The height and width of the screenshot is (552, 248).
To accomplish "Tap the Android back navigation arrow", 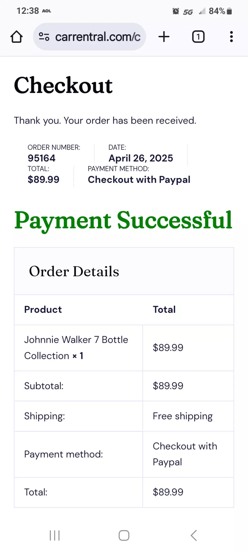I will point(194,535).
